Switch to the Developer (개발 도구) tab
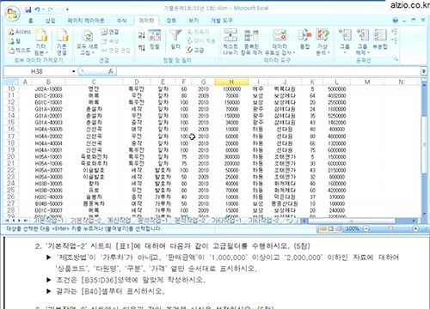The width and height of the screenshot is (430, 309). 221,21
